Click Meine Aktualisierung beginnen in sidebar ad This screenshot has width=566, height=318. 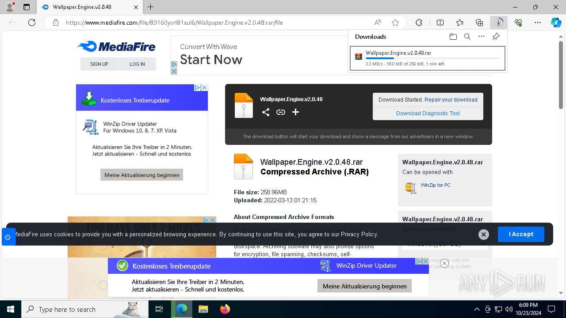pyautogui.click(x=141, y=175)
